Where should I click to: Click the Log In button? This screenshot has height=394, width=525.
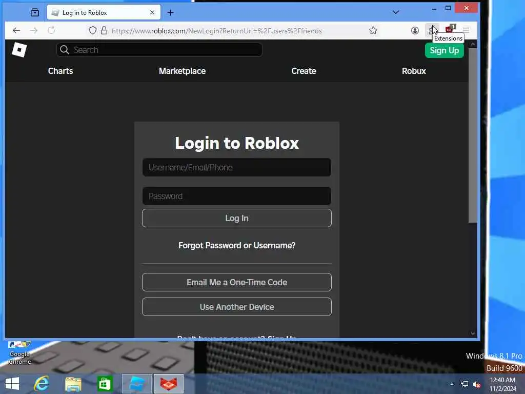click(x=237, y=218)
